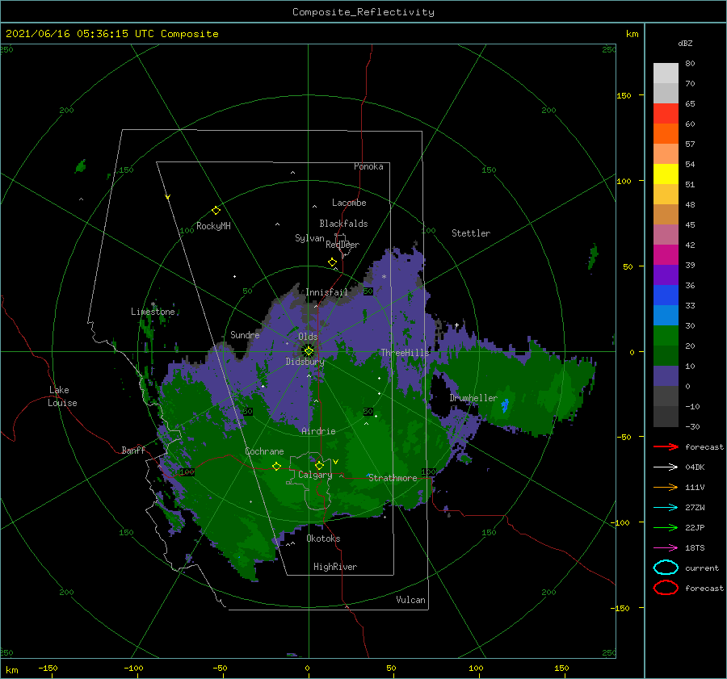Image resolution: width=727 pixels, height=679 pixels.
Task: Click the Lake Louise label
Action: (62, 396)
